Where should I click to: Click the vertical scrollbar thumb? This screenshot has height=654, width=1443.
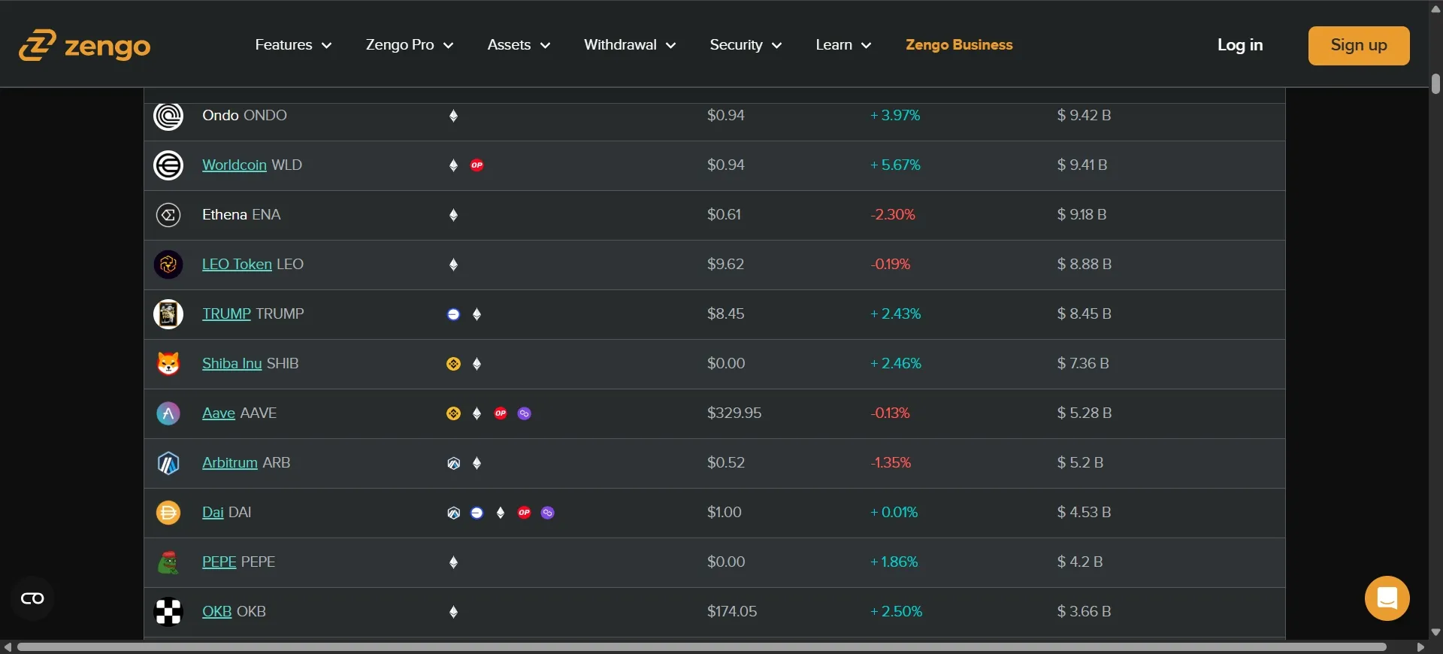(x=1435, y=83)
